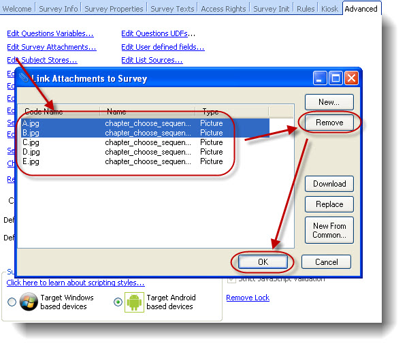Click chapter_choose_sequen... name in E.jpg row
The width and height of the screenshot is (409, 350).
(148, 161)
